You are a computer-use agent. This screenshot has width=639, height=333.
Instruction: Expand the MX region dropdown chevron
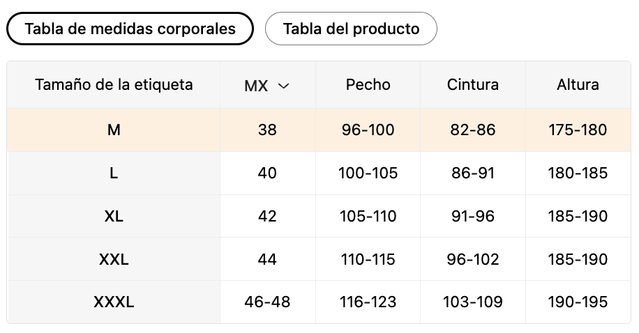[x=284, y=86]
